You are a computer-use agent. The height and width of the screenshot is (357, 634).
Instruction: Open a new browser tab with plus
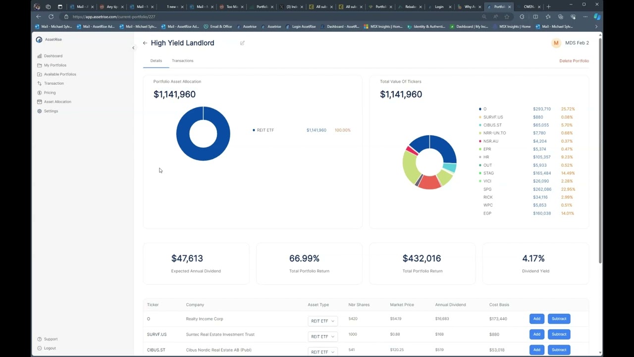click(x=548, y=6)
